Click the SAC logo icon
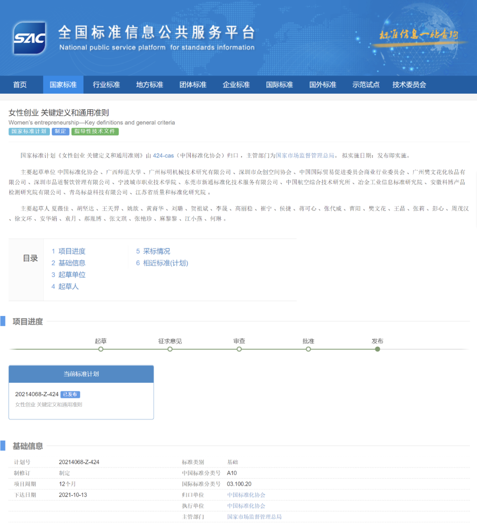 coord(30,38)
